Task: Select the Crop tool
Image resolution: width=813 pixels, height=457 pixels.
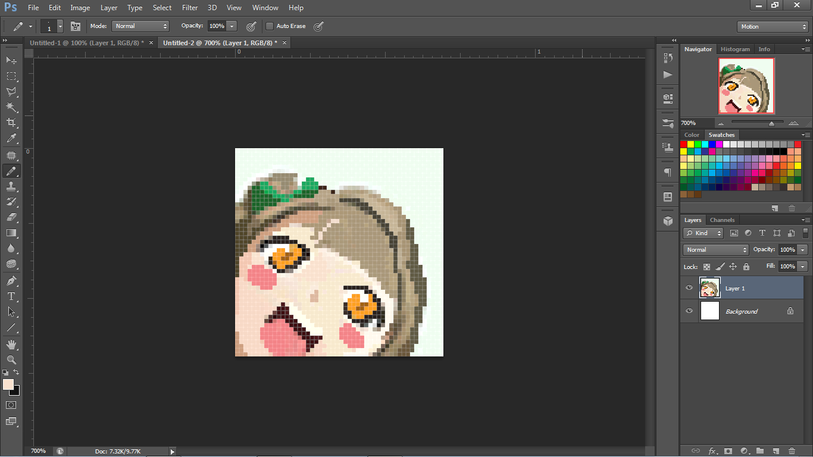Action: click(11, 122)
